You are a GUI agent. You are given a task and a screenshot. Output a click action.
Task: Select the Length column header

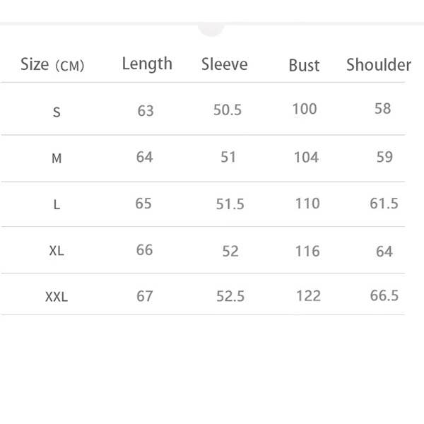point(147,64)
